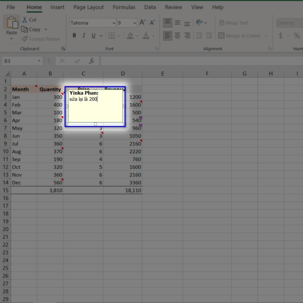Click the Cut scissors icon
The image size is (303, 303).
[x=25, y=19]
